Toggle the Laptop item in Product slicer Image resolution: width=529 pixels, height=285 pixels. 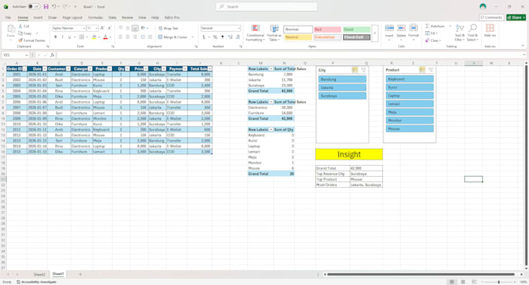pyautogui.click(x=409, y=96)
